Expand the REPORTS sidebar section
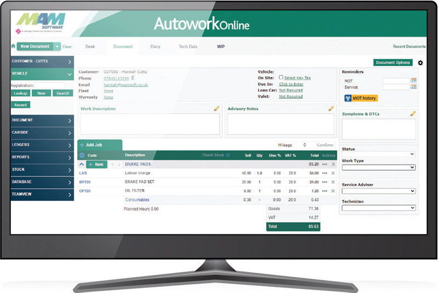438x293 pixels. 42,157
